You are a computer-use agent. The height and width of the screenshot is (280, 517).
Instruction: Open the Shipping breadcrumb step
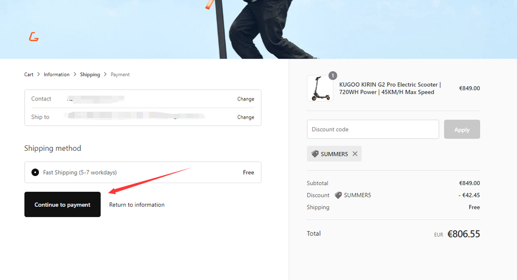point(90,75)
